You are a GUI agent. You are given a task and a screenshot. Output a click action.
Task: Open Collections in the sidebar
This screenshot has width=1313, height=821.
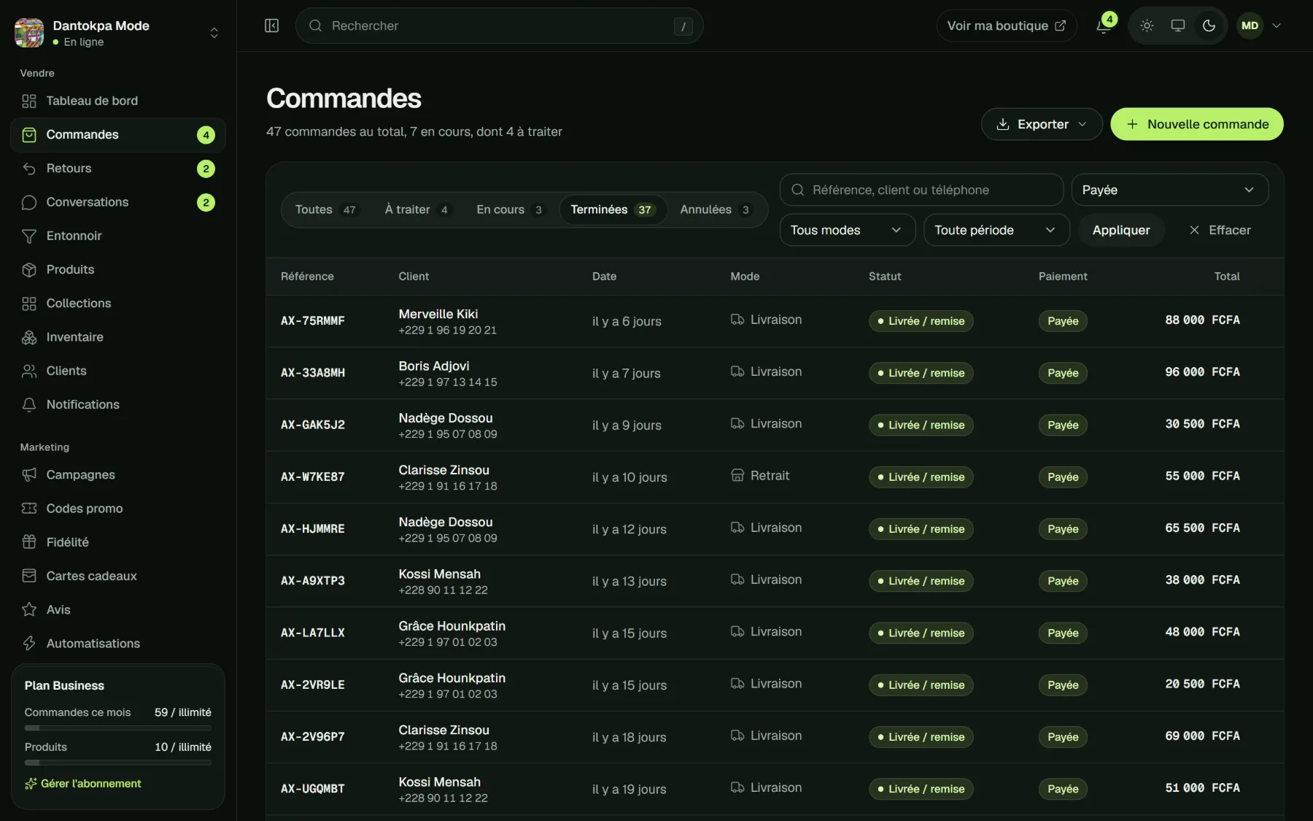click(118, 303)
